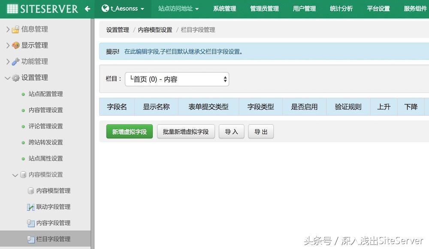Click the 导入 button
The image size is (429, 249).
click(232, 132)
